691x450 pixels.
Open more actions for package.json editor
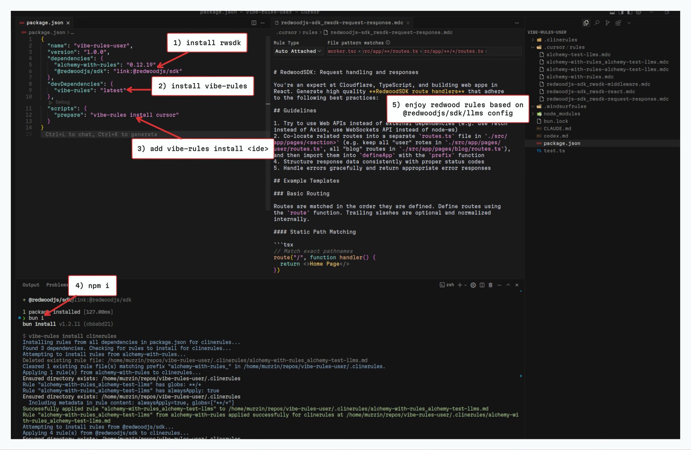pos(263,23)
